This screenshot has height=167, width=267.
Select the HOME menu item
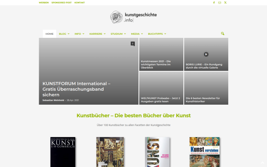tap(49, 34)
